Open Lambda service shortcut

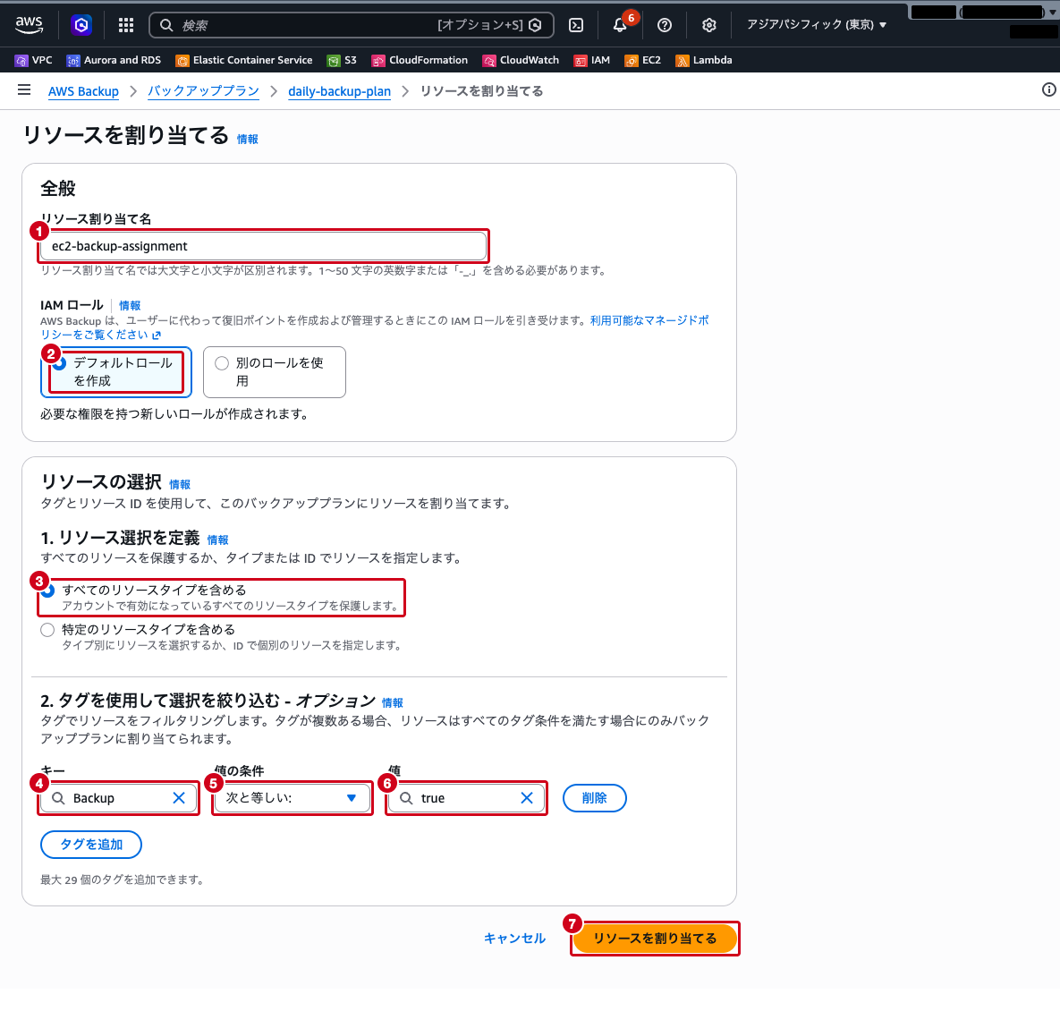(704, 60)
